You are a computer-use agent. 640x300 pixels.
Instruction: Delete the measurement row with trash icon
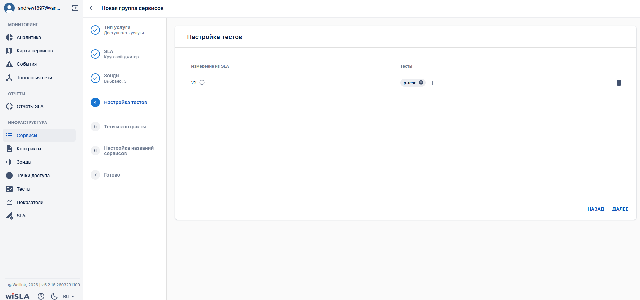click(619, 83)
